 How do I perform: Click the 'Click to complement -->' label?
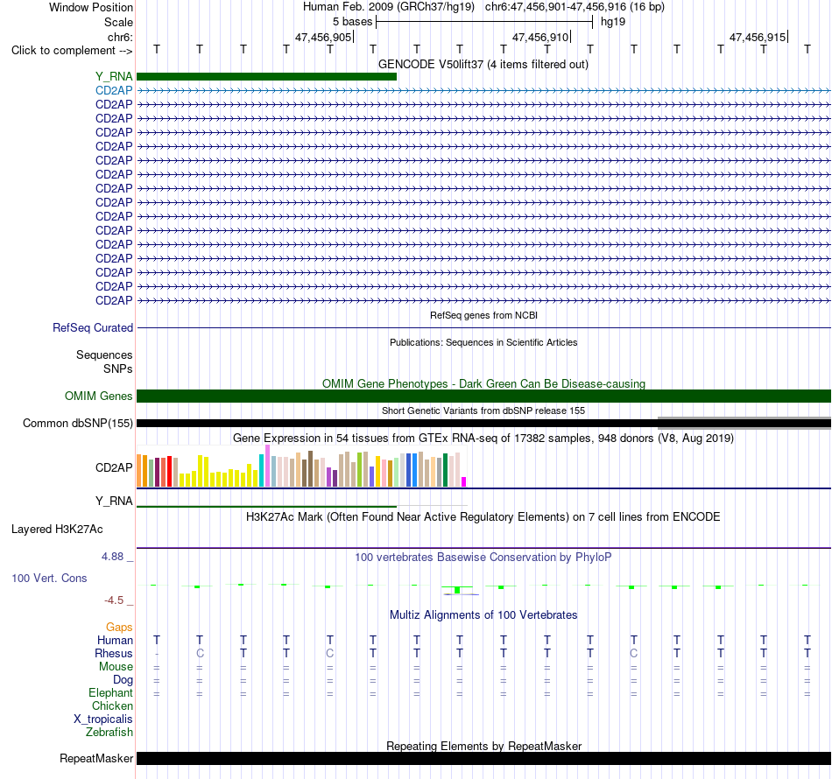coord(72,51)
